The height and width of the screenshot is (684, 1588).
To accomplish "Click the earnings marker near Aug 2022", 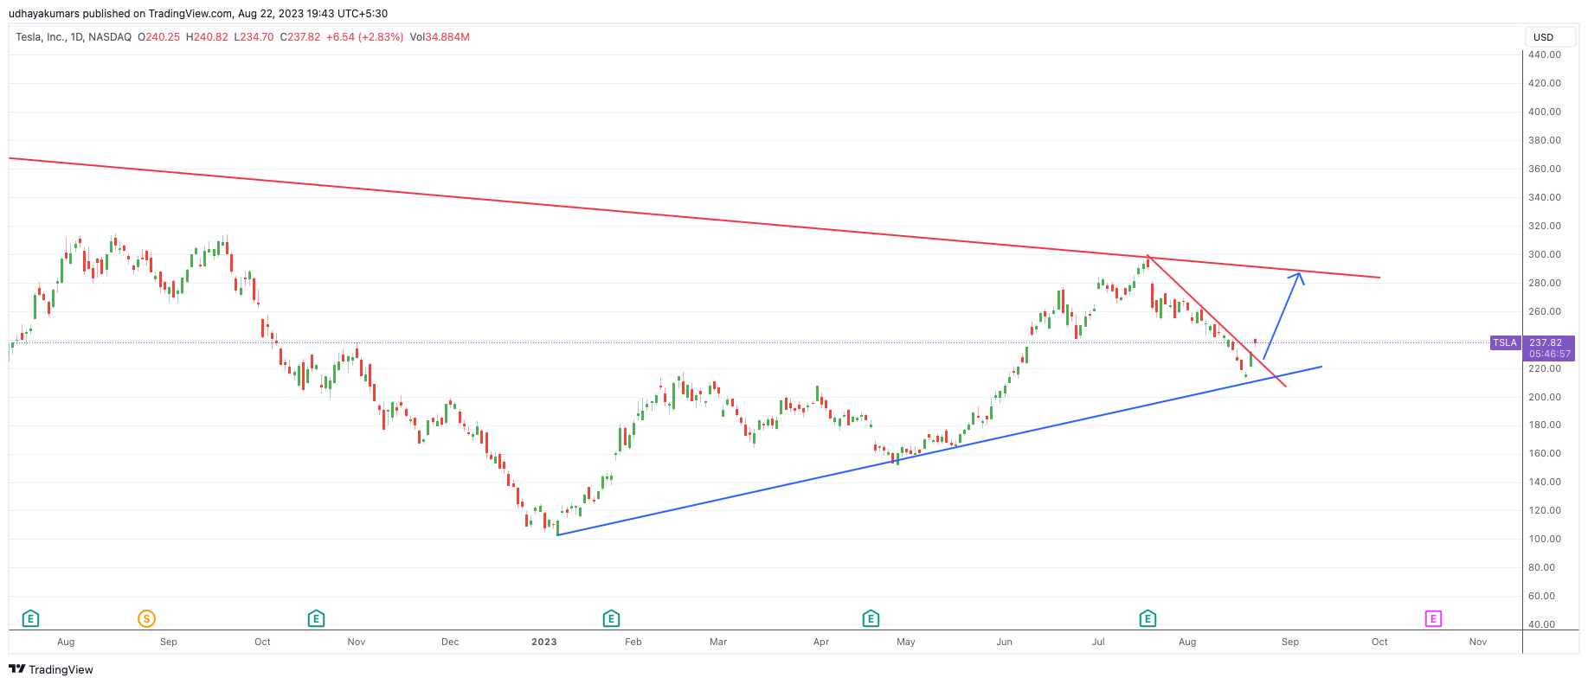I will pos(30,618).
